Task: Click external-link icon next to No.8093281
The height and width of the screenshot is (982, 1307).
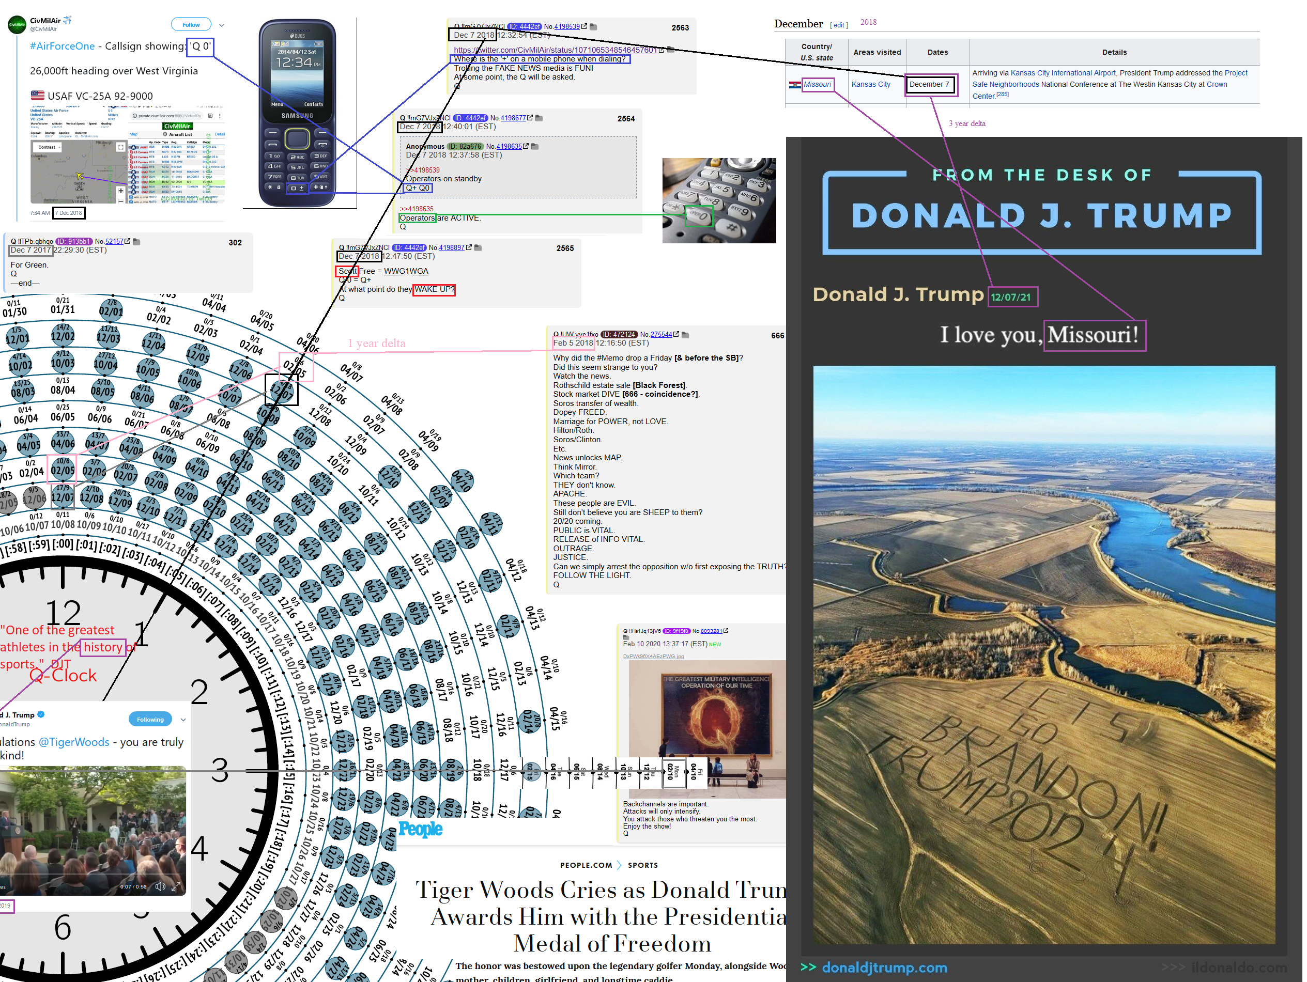Action: 726,631
